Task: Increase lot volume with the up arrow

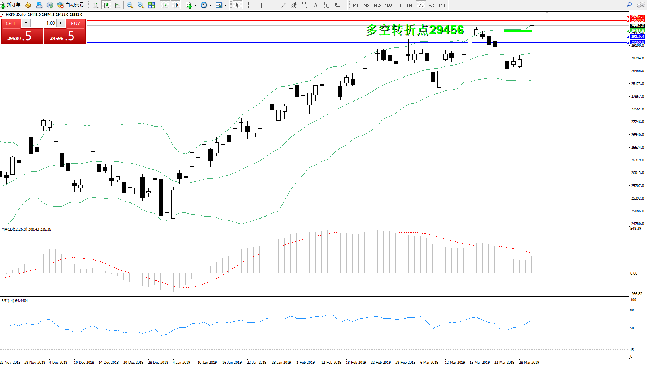Action: pyautogui.click(x=61, y=23)
